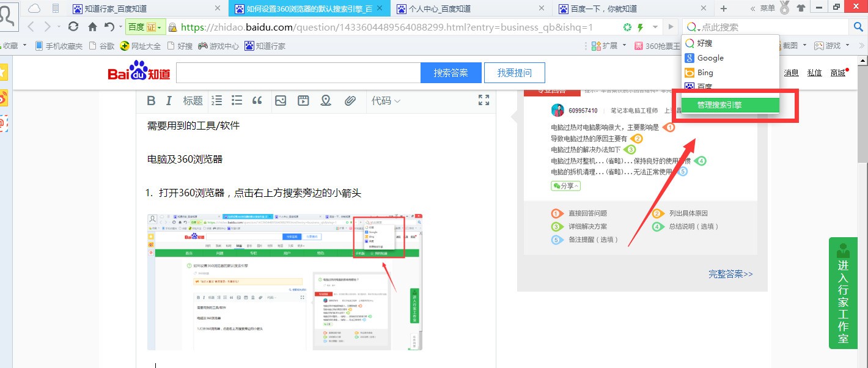Open the 360抢票王 toolbar item
The width and height of the screenshot is (868, 368).
point(658,46)
